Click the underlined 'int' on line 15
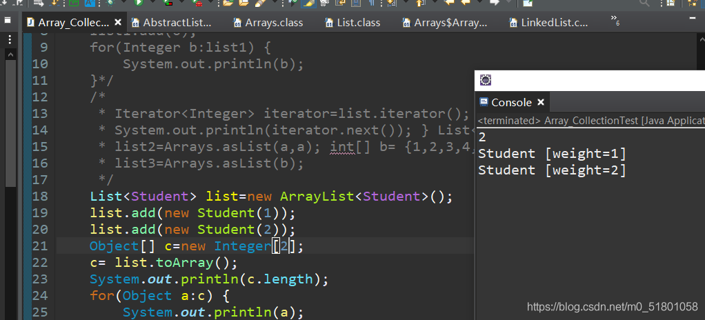 point(343,146)
